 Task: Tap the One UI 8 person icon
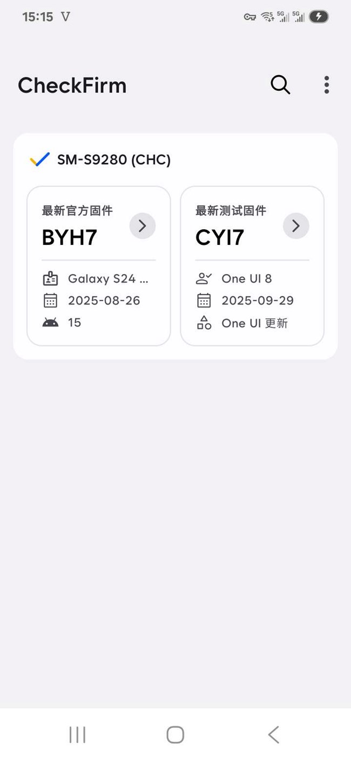point(204,279)
